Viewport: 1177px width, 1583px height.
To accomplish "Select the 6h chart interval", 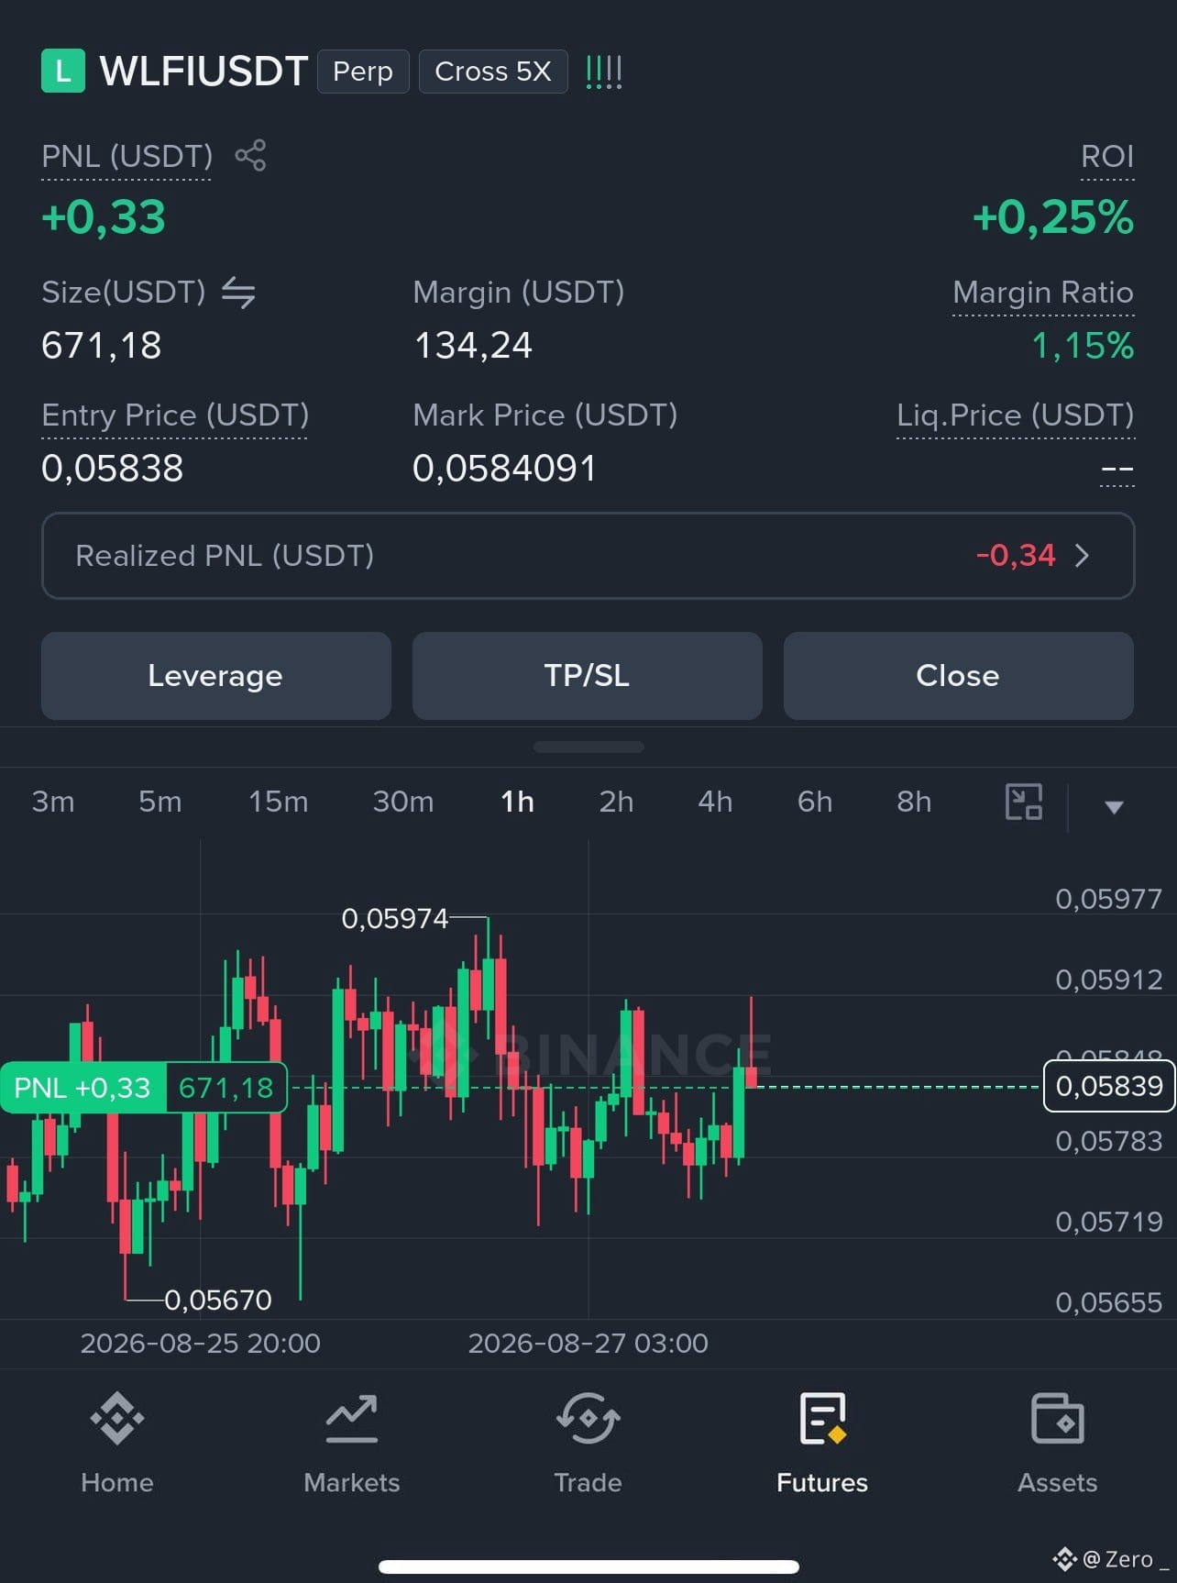I will point(815,802).
